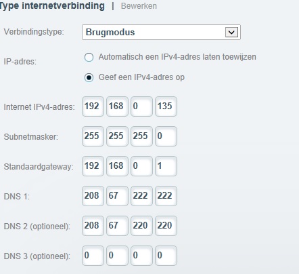
Task: Select first Subnetmasker field showing 255
Action: [x=93, y=136]
